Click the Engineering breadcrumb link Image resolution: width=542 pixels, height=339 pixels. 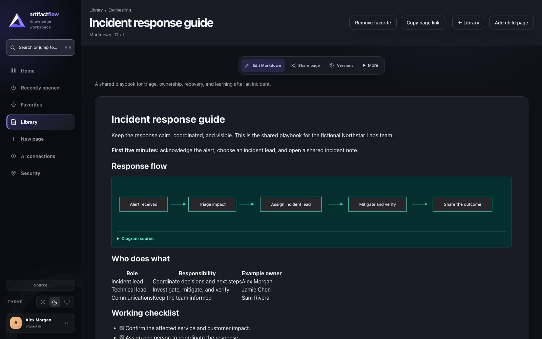(x=120, y=10)
